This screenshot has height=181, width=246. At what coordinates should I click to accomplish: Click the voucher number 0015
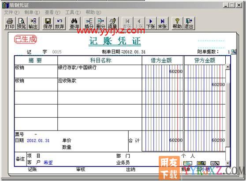click(x=57, y=52)
